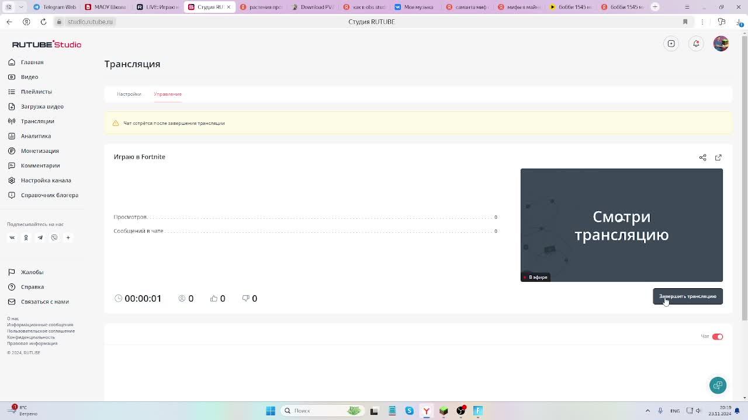Click Правовая информация footer link
The height and width of the screenshot is (420, 748).
pyautogui.click(x=32, y=344)
